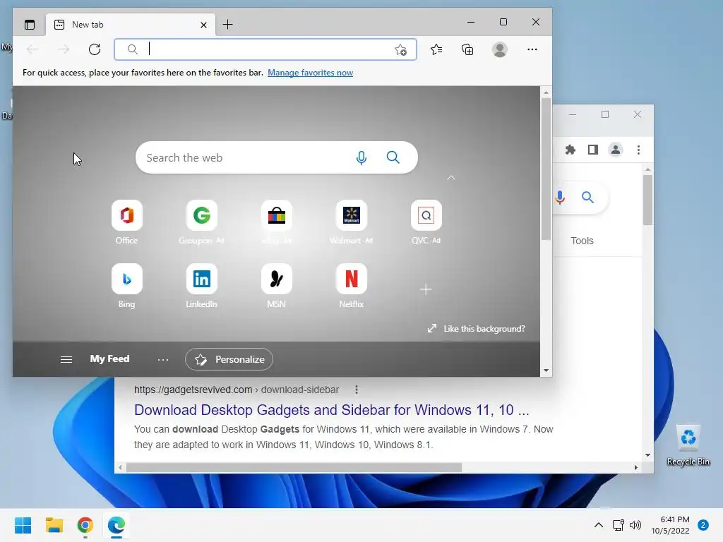Open Download Desktop Gadgets and Sidebar result

click(332, 410)
